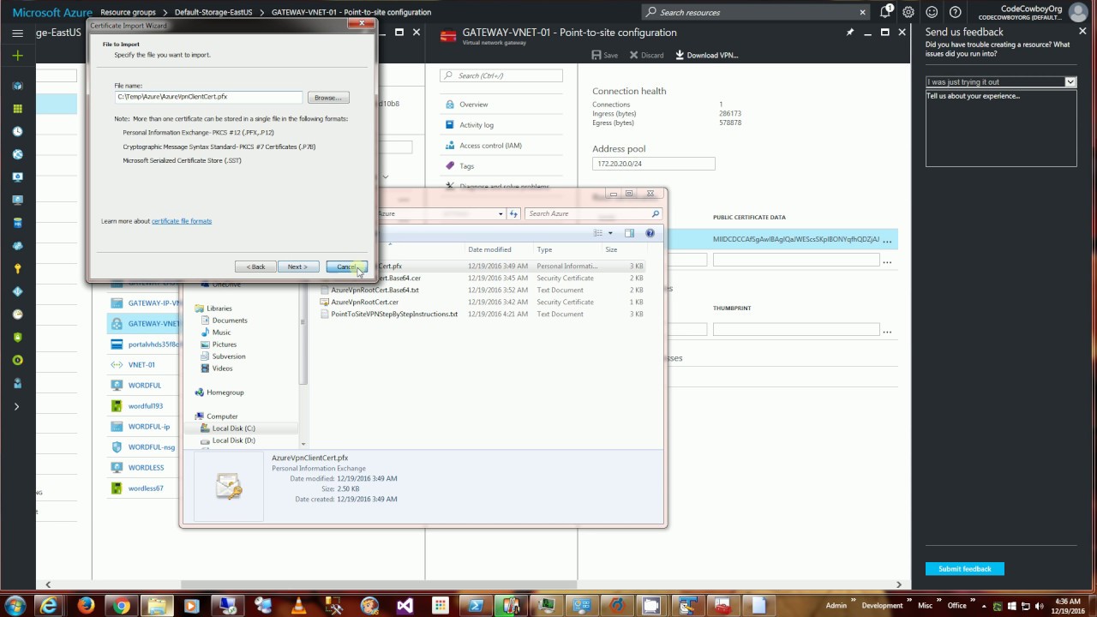Click Download VPN client button
Viewport: 1097px width, 617px height.
coord(706,55)
